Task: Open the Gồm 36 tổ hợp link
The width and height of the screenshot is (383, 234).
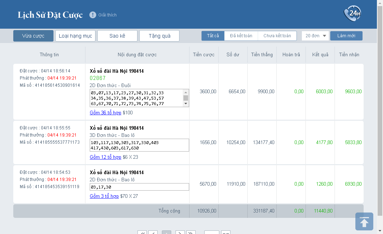Action: point(105,113)
